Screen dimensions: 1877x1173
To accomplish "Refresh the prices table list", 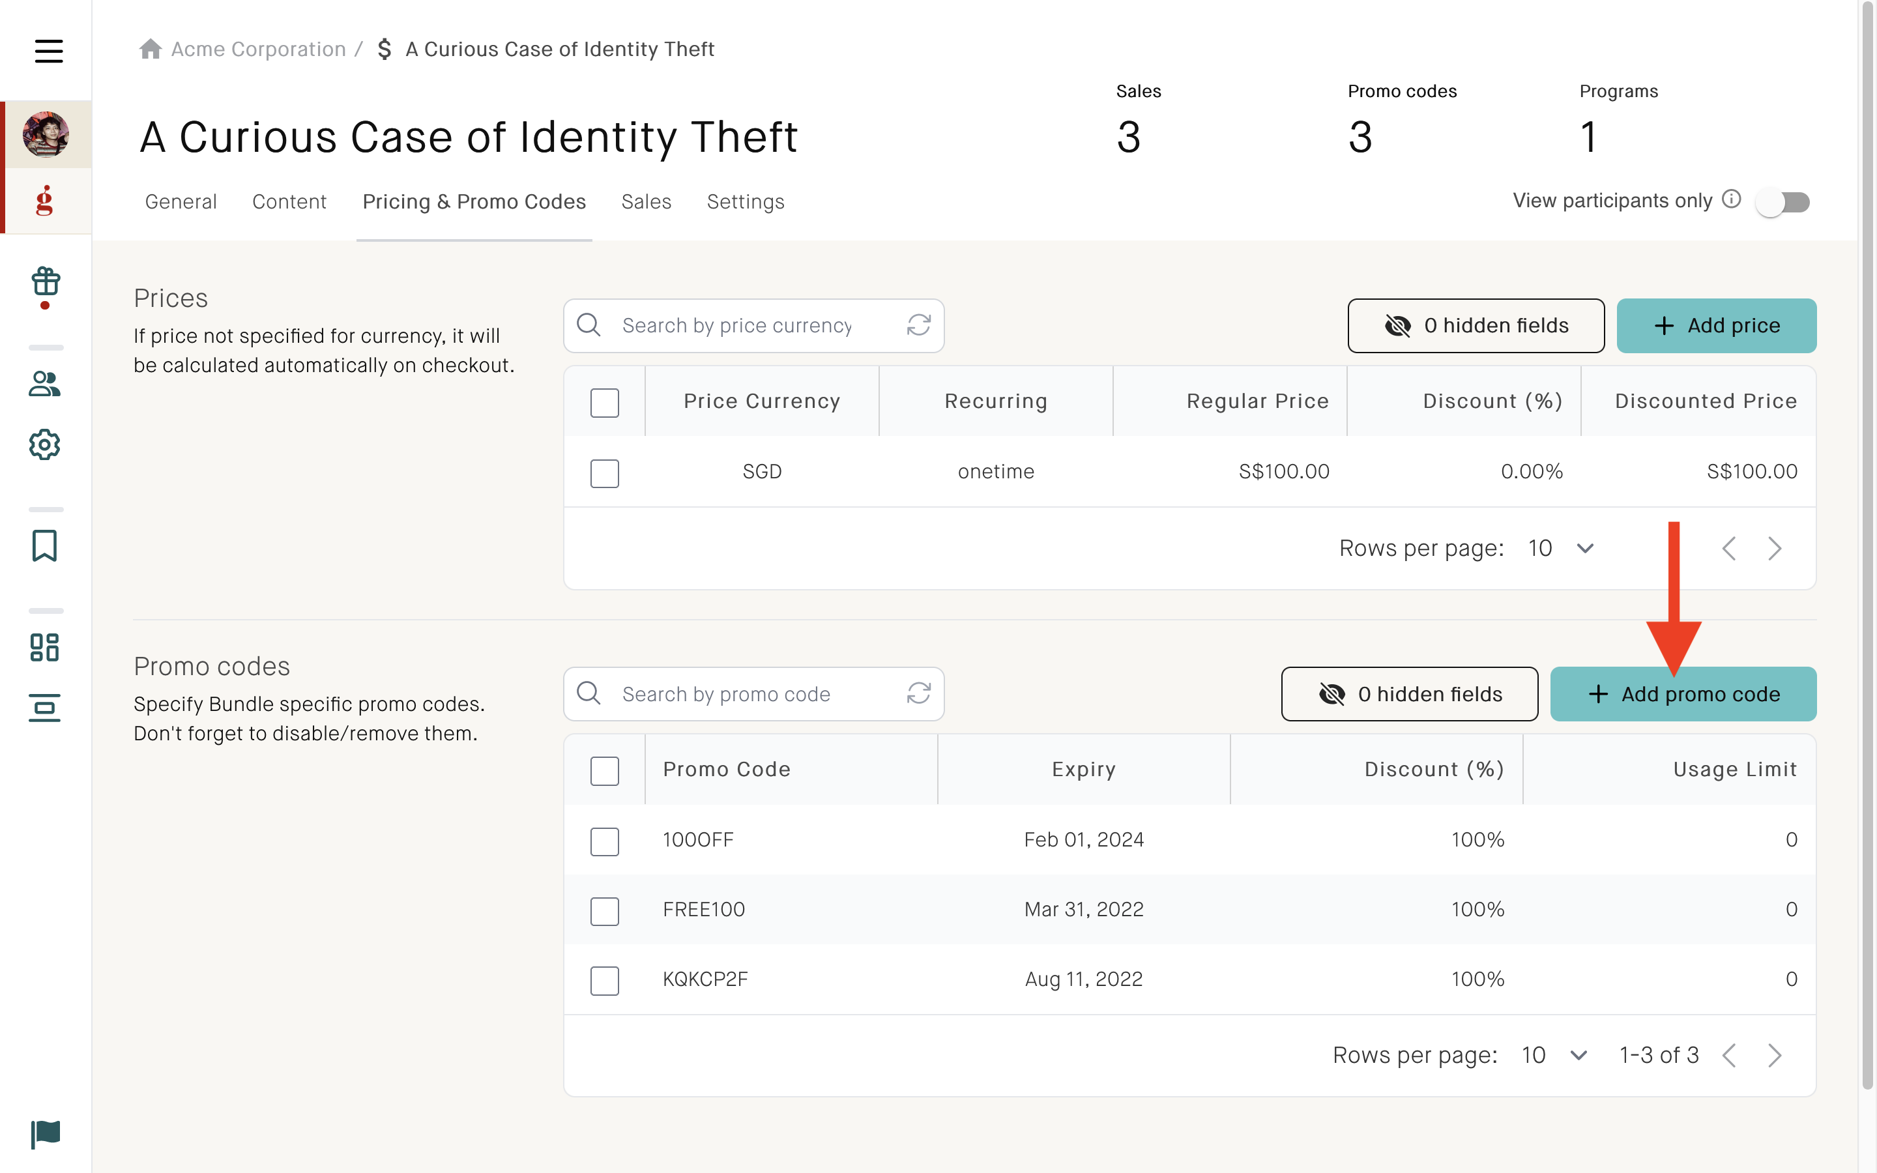I will click(x=919, y=325).
